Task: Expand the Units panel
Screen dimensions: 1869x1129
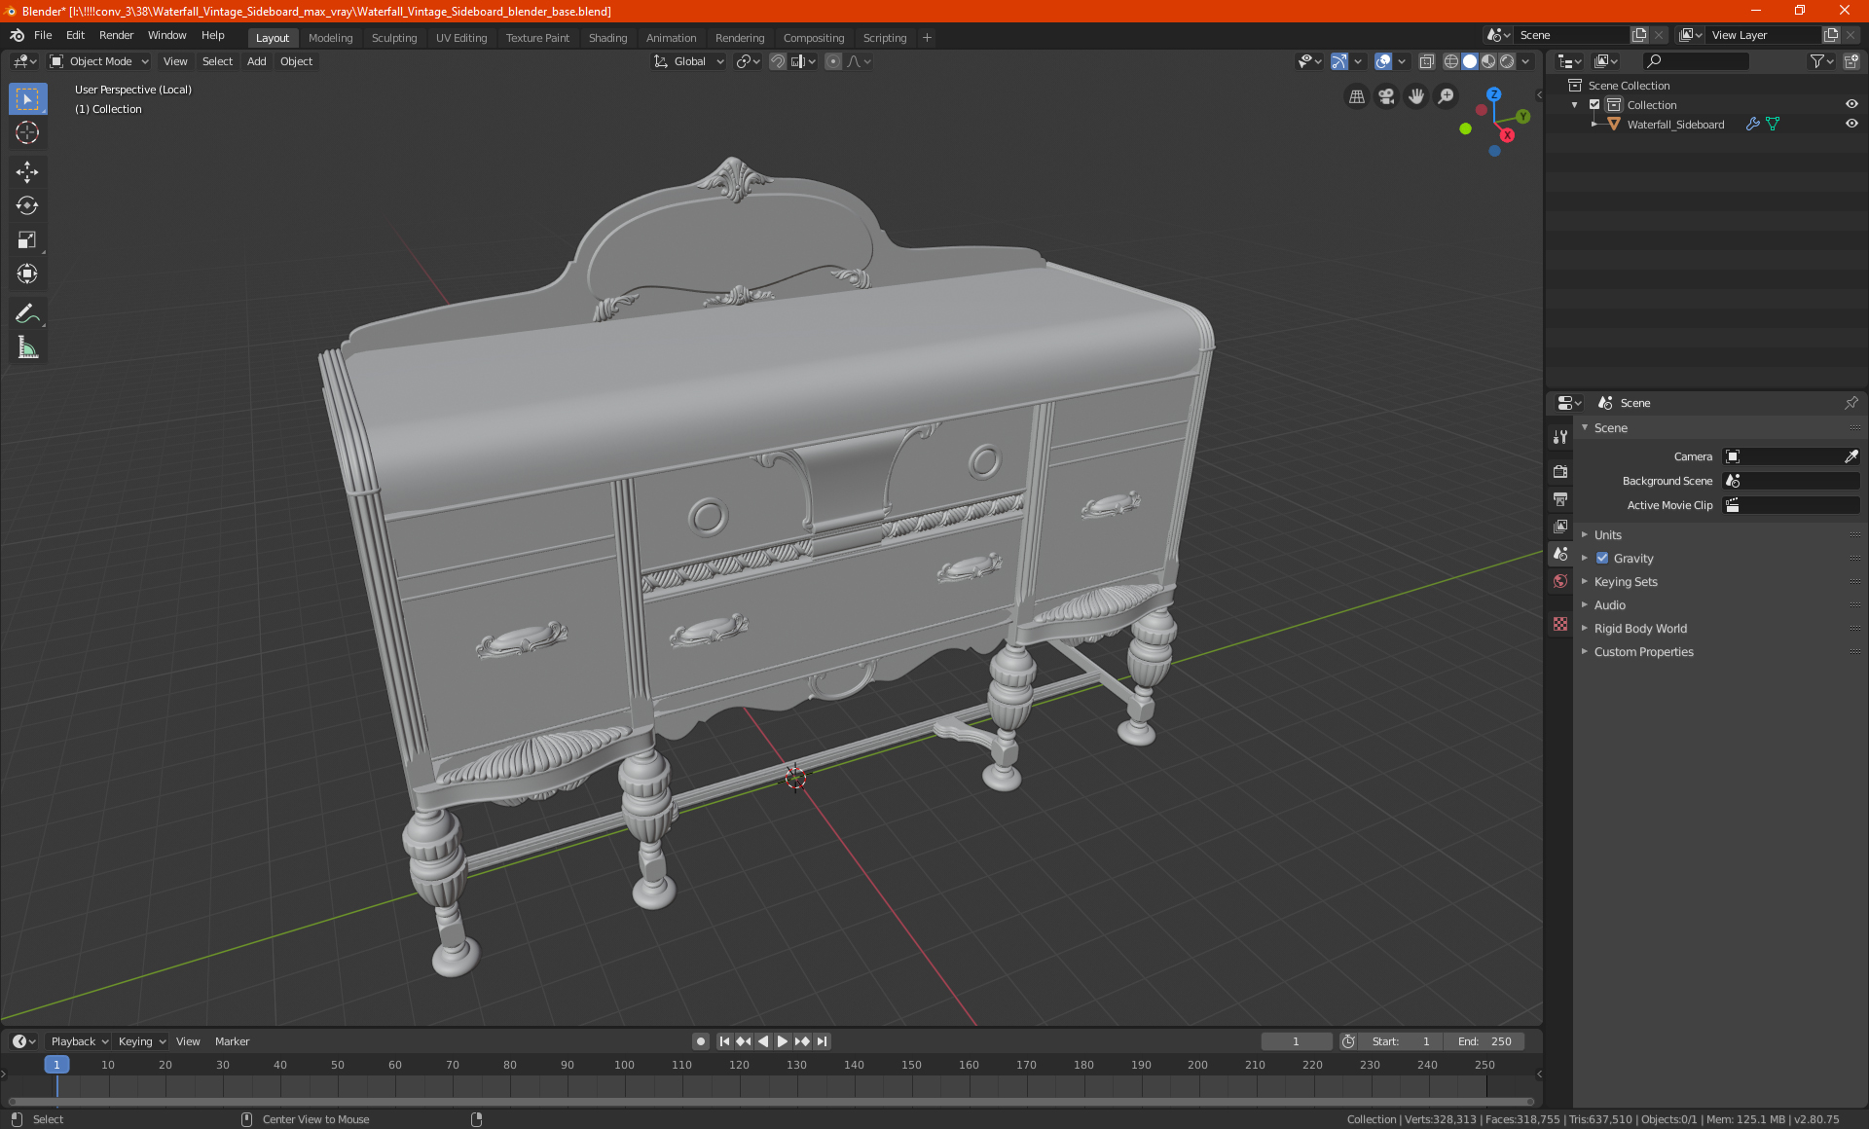Action: [1607, 535]
